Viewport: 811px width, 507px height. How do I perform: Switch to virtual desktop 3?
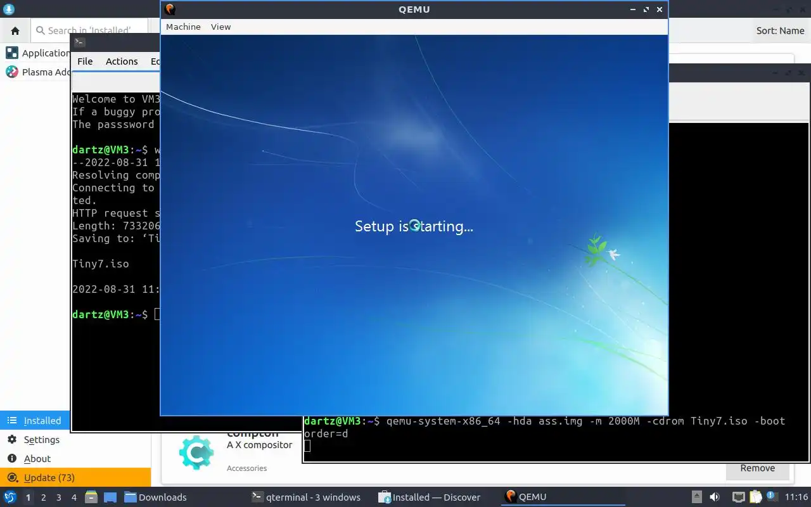click(58, 497)
